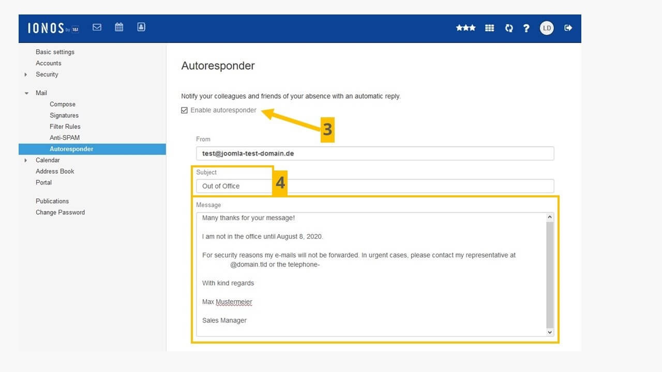662x372 pixels.
Task: Click the 'Many thanks for your message!' line
Action: 248,218
